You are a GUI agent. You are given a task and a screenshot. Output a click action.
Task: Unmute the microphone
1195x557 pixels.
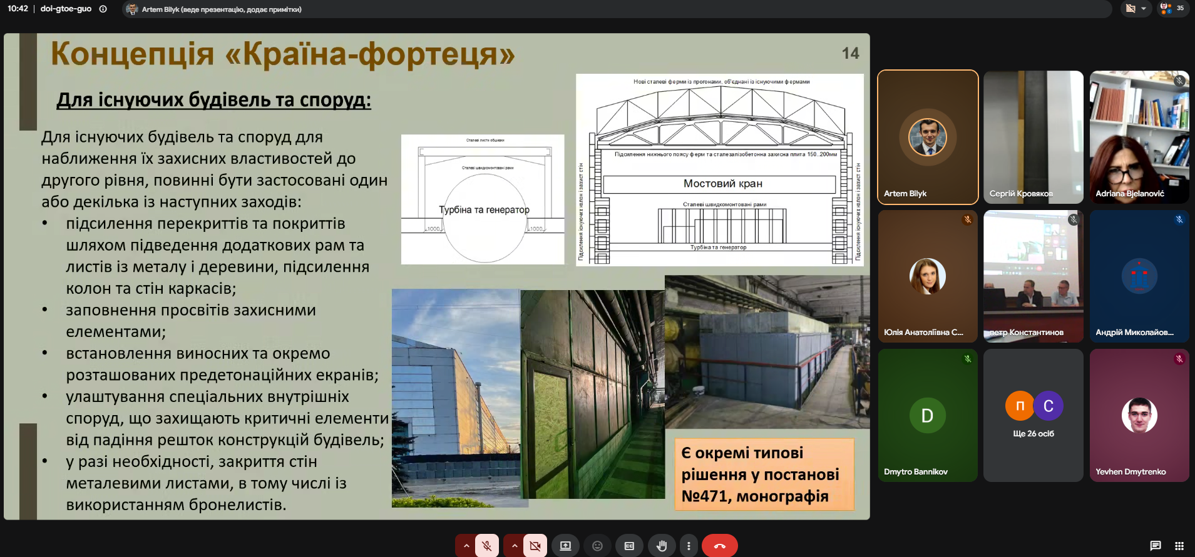486,546
